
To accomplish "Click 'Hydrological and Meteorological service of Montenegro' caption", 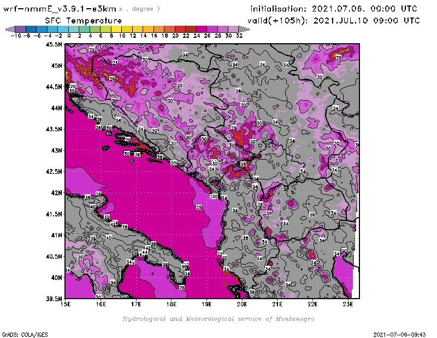I will pyautogui.click(x=218, y=319).
